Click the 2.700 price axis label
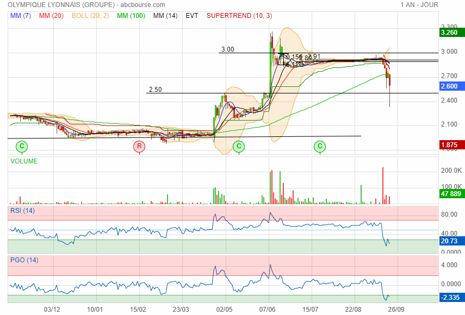Screen dimensions: 465x315 449,76
